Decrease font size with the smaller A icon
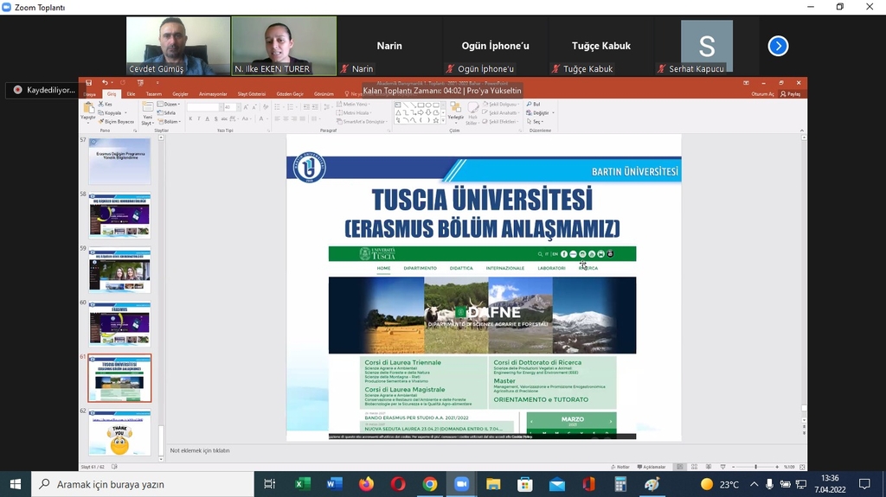 click(254, 106)
